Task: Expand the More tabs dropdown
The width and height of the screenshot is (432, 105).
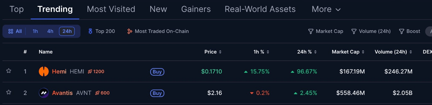Action: (326, 9)
